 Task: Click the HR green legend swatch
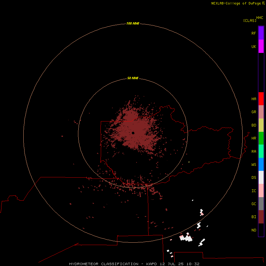click(x=261, y=138)
